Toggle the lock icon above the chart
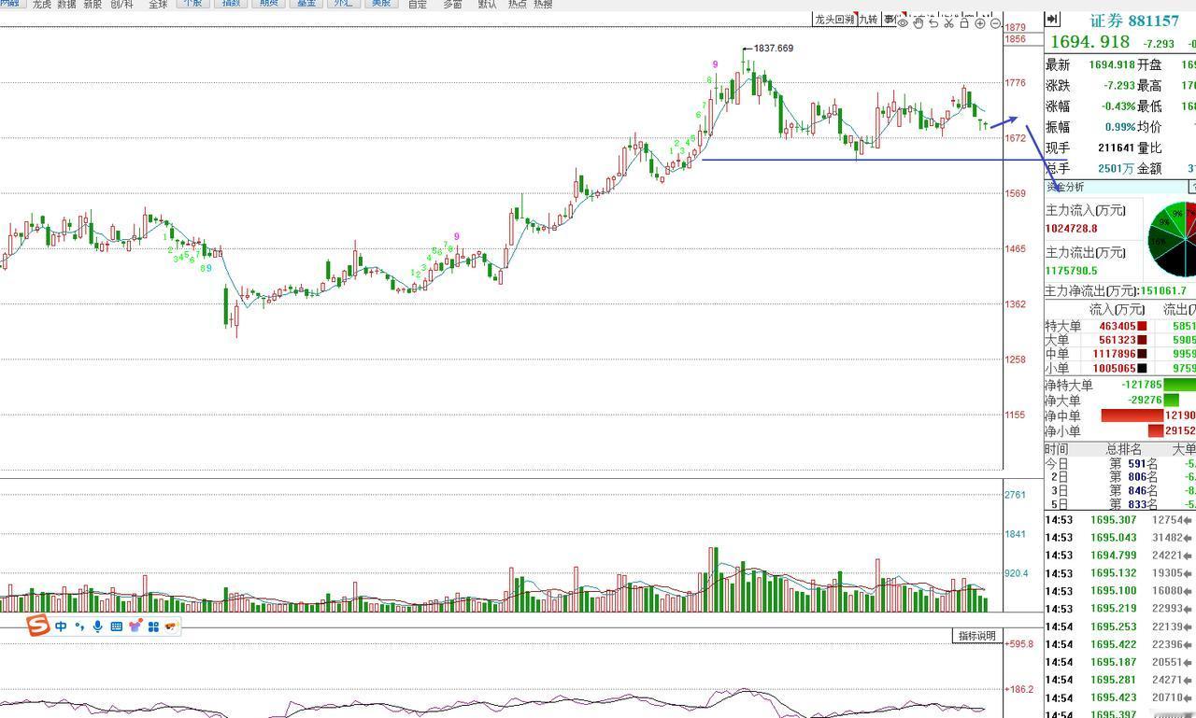Image resolution: width=1196 pixels, height=718 pixels. (964, 23)
